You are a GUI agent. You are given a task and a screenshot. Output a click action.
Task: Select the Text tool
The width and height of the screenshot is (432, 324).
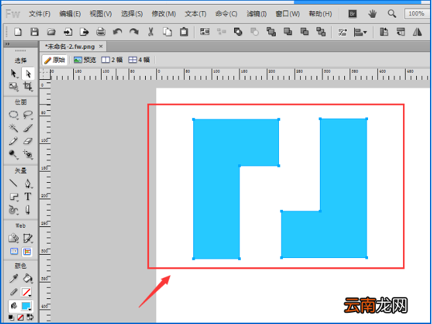28,197
